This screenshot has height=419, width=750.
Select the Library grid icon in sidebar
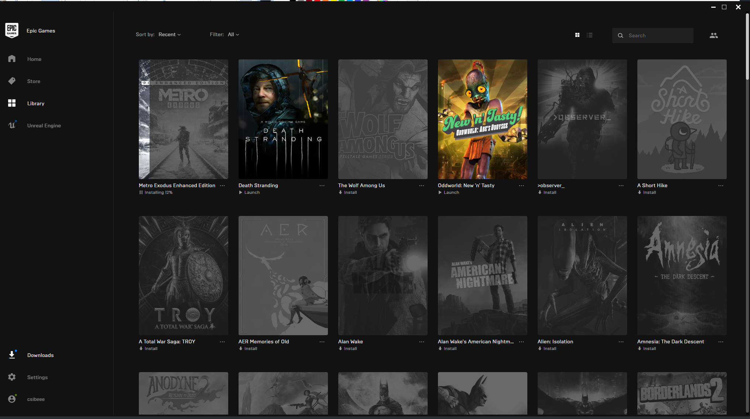pos(12,103)
